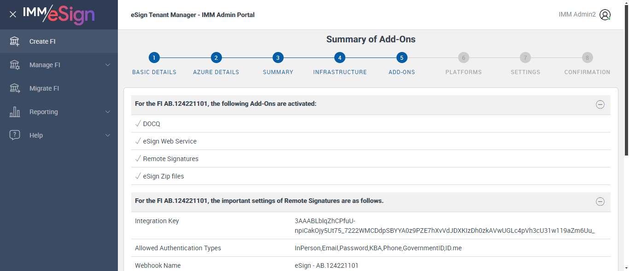The height and width of the screenshot is (271, 629).
Task: Select the Create FI menu item
Action: pos(42,41)
